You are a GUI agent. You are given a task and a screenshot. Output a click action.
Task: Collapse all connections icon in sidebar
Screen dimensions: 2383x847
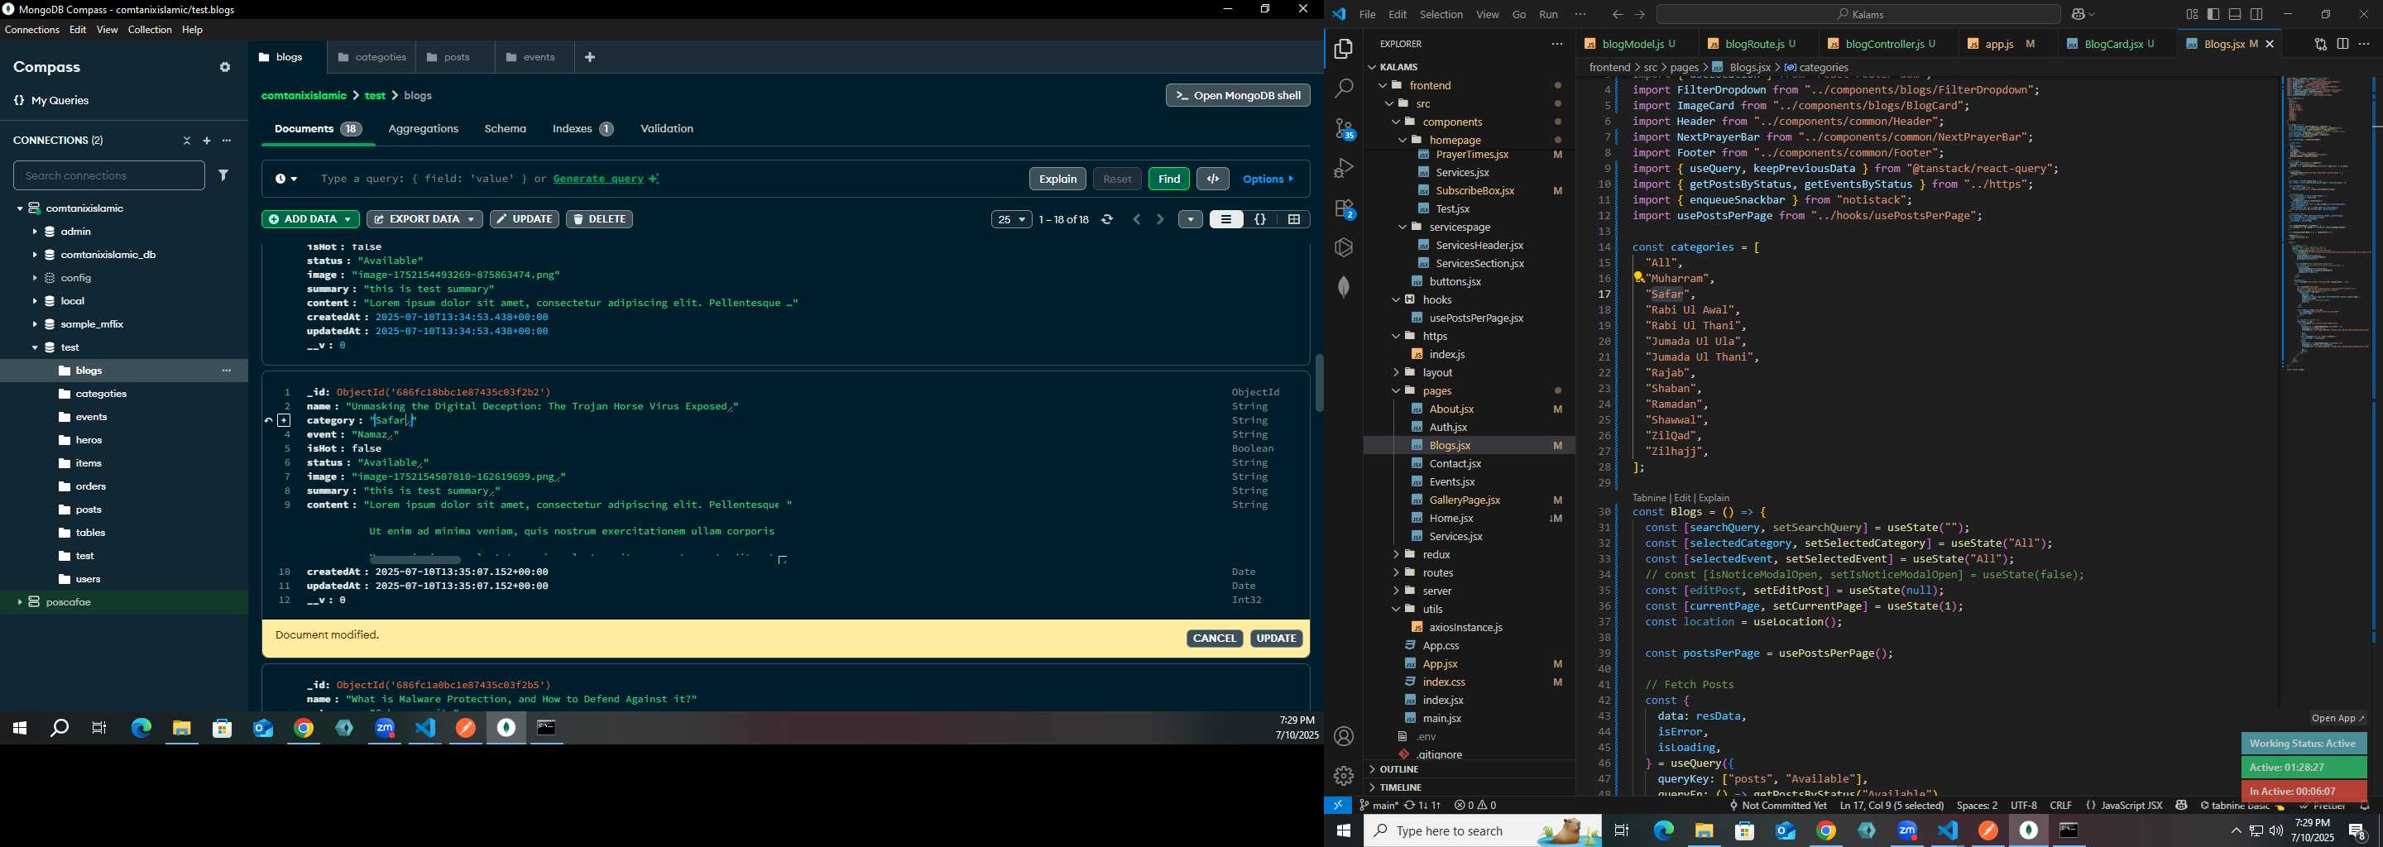pos(187,141)
